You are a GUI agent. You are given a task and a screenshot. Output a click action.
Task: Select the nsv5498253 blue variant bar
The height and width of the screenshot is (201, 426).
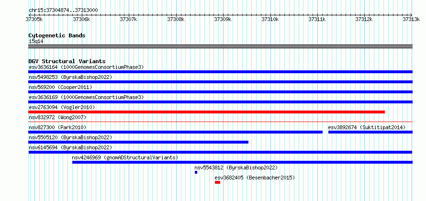tap(220, 82)
